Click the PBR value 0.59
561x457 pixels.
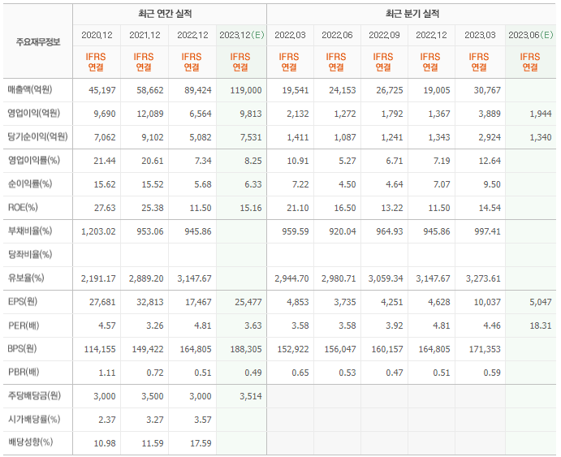click(492, 373)
